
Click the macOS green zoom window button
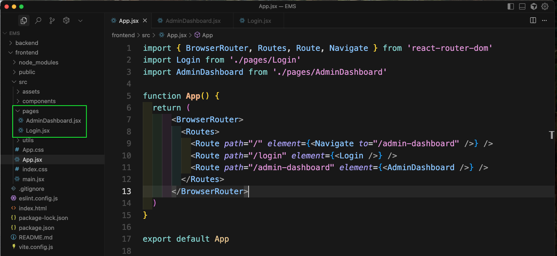(21, 7)
